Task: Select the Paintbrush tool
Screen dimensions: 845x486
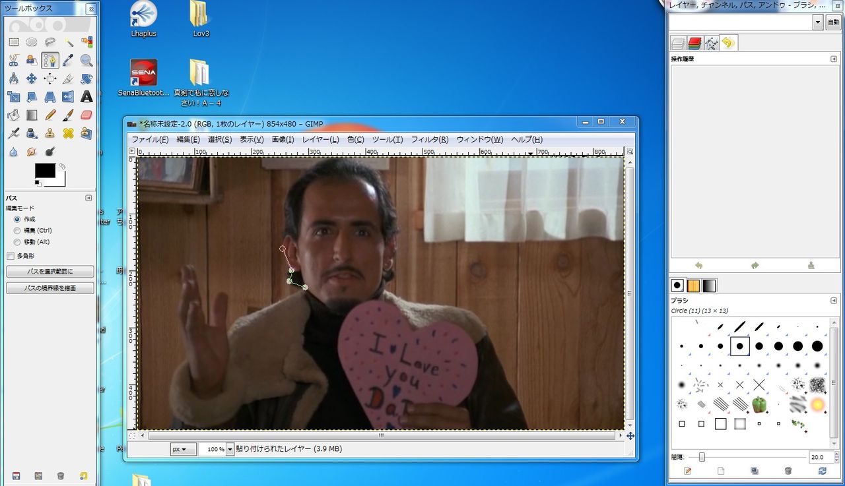Action: pos(68,115)
